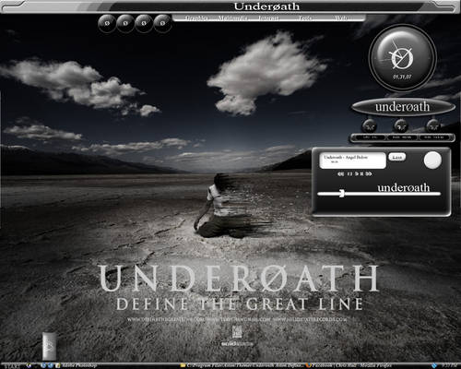
Task: Switch to the C:\Program Files folder window on the taskbar
Action: (x=242, y=365)
